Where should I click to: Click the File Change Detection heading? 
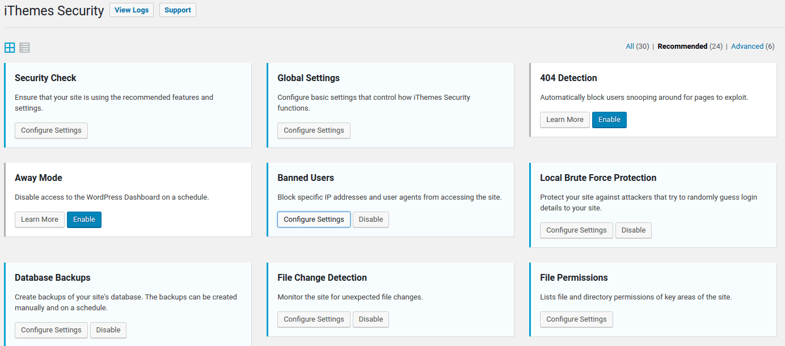click(x=322, y=277)
